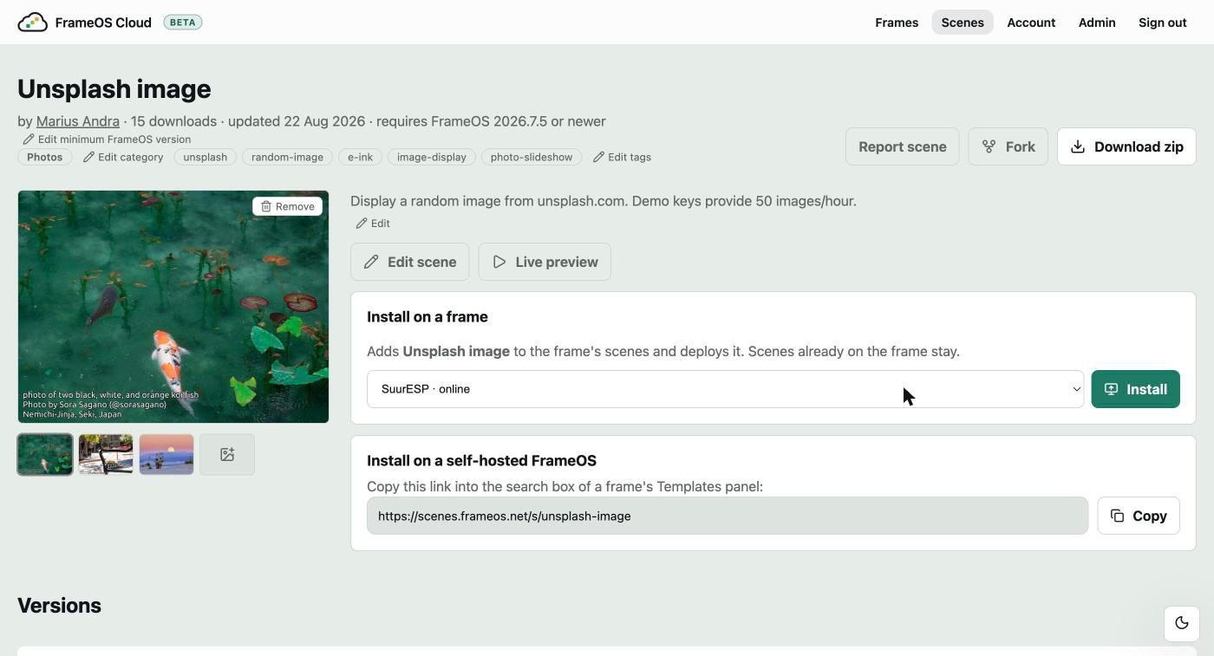Click the Edit tags pencil link
Screen dimensions: 1214x656
[x=622, y=157]
